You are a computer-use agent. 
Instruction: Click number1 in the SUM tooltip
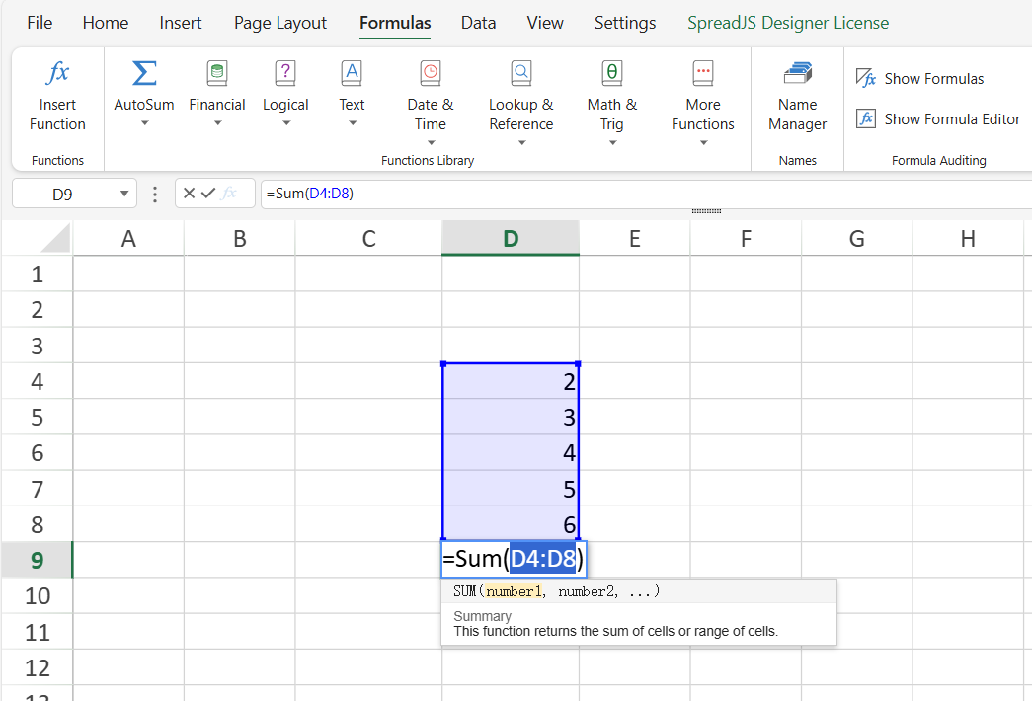(x=515, y=591)
